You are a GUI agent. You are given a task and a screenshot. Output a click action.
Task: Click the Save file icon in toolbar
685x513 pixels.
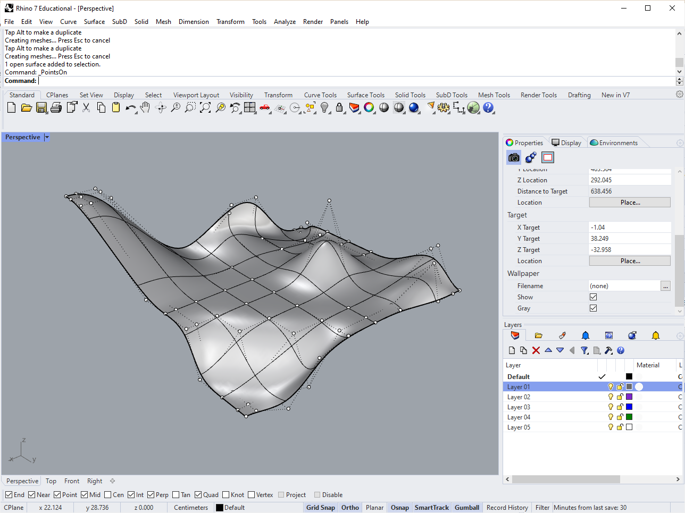coord(41,108)
